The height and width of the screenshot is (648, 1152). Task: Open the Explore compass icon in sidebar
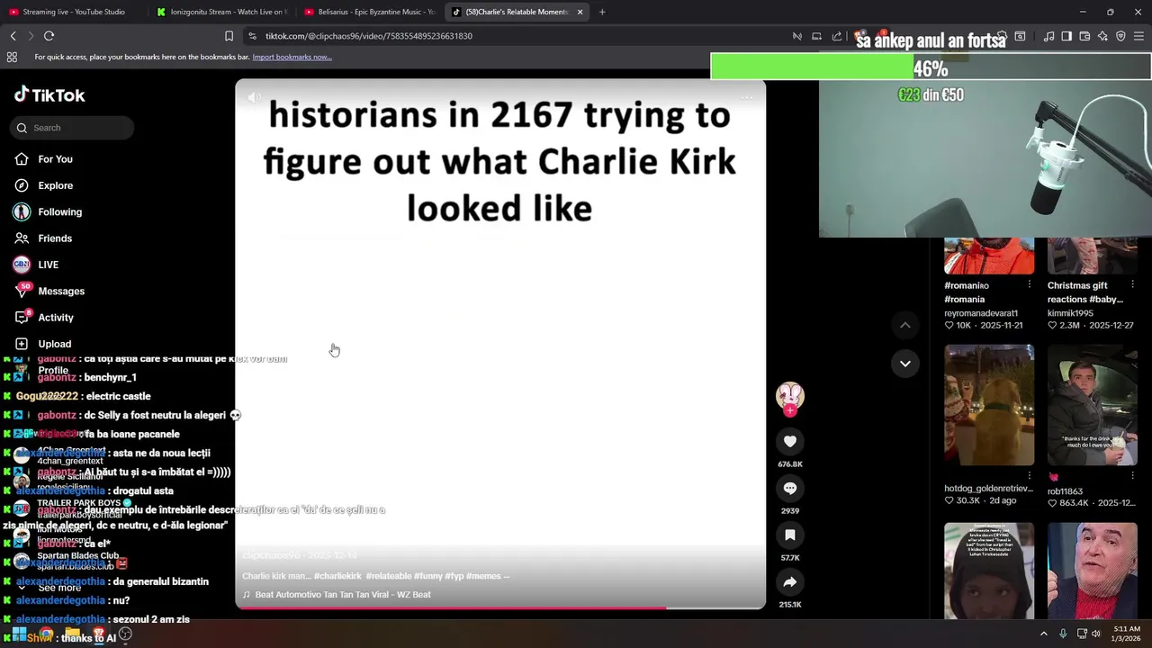pos(22,185)
